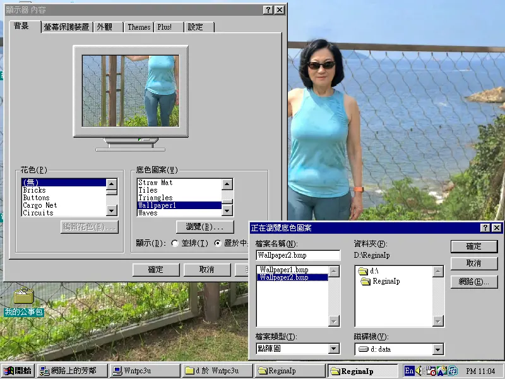Activate the non-bold ReginaIp taskbar button

point(290,371)
